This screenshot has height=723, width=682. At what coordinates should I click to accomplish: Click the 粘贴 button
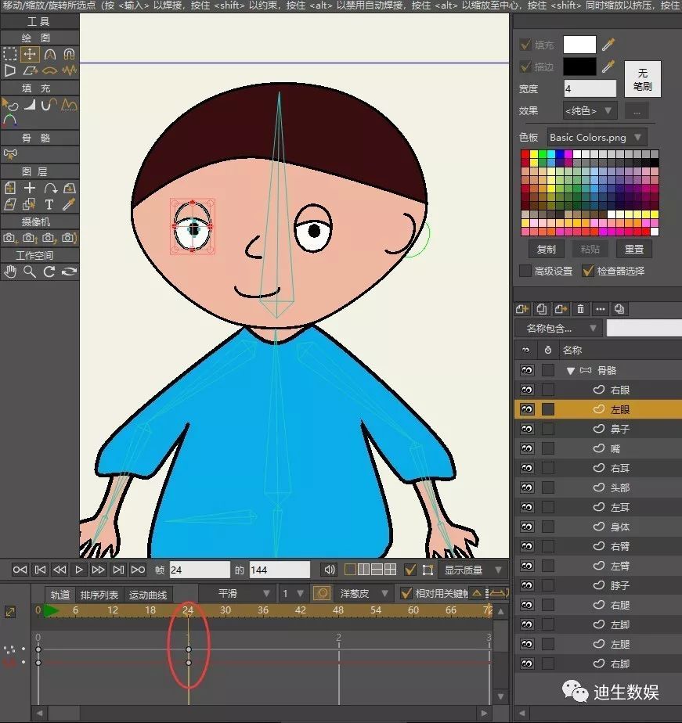tap(590, 249)
